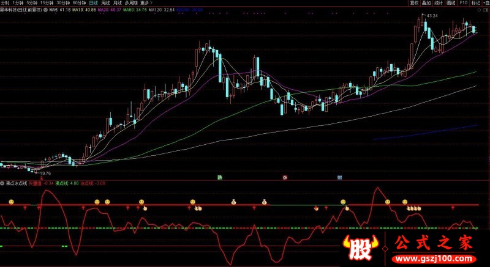Click the 标记 mark button

tap(476, 3)
